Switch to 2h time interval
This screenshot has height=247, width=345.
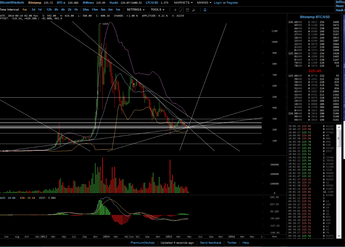click(70, 10)
